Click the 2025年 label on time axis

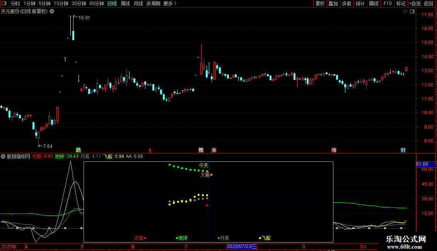click(x=9, y=246)
